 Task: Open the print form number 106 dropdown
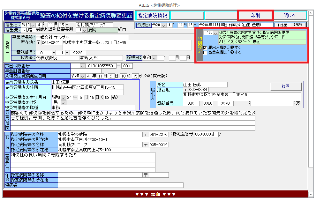[215, 33]
